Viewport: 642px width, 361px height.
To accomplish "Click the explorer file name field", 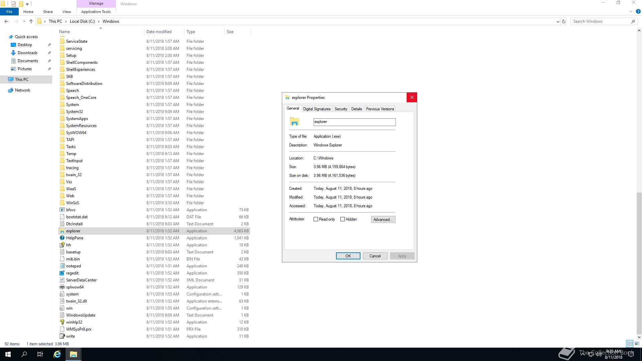I will (x=354, y=122).
